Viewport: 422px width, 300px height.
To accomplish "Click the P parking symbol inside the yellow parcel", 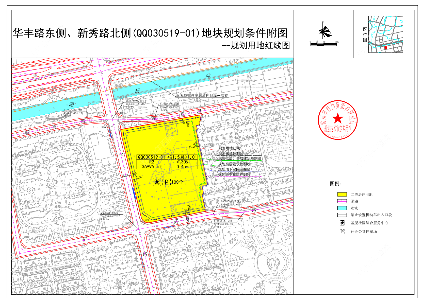I will tap(167, 182).
